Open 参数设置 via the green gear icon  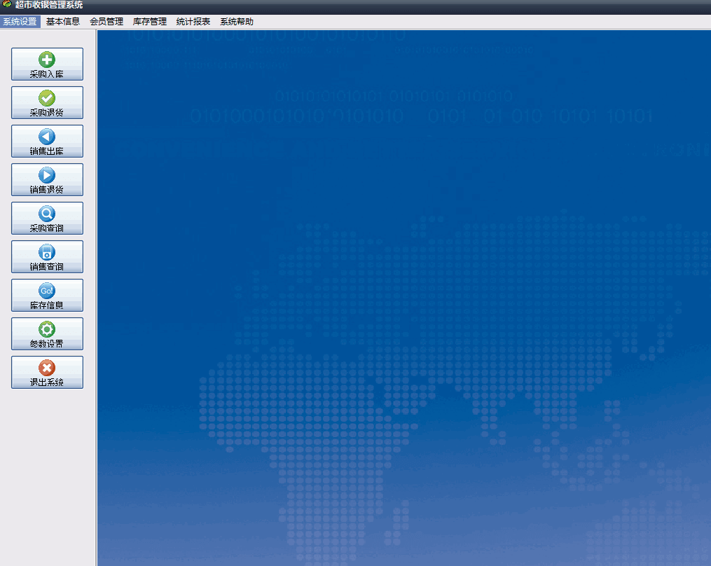tap(47, 330)
